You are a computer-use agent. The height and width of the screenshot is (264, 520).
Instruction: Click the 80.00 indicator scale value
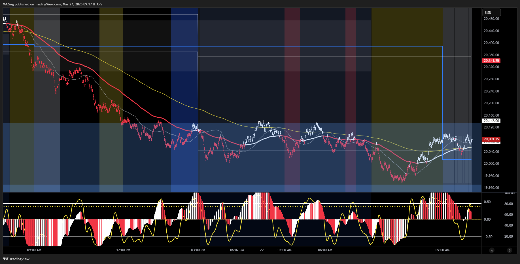(x=508, y=204)
